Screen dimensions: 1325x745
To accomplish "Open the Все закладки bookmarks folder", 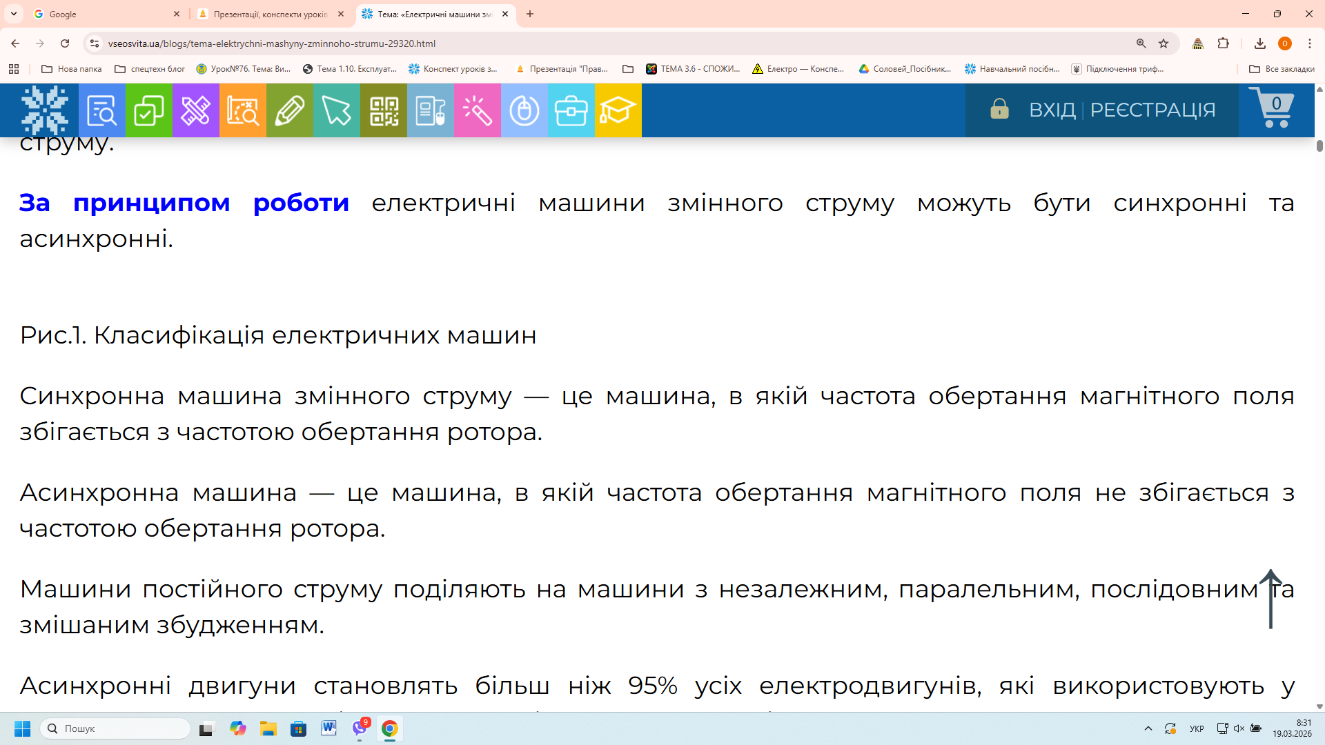I will click(x=1282, y=69).
